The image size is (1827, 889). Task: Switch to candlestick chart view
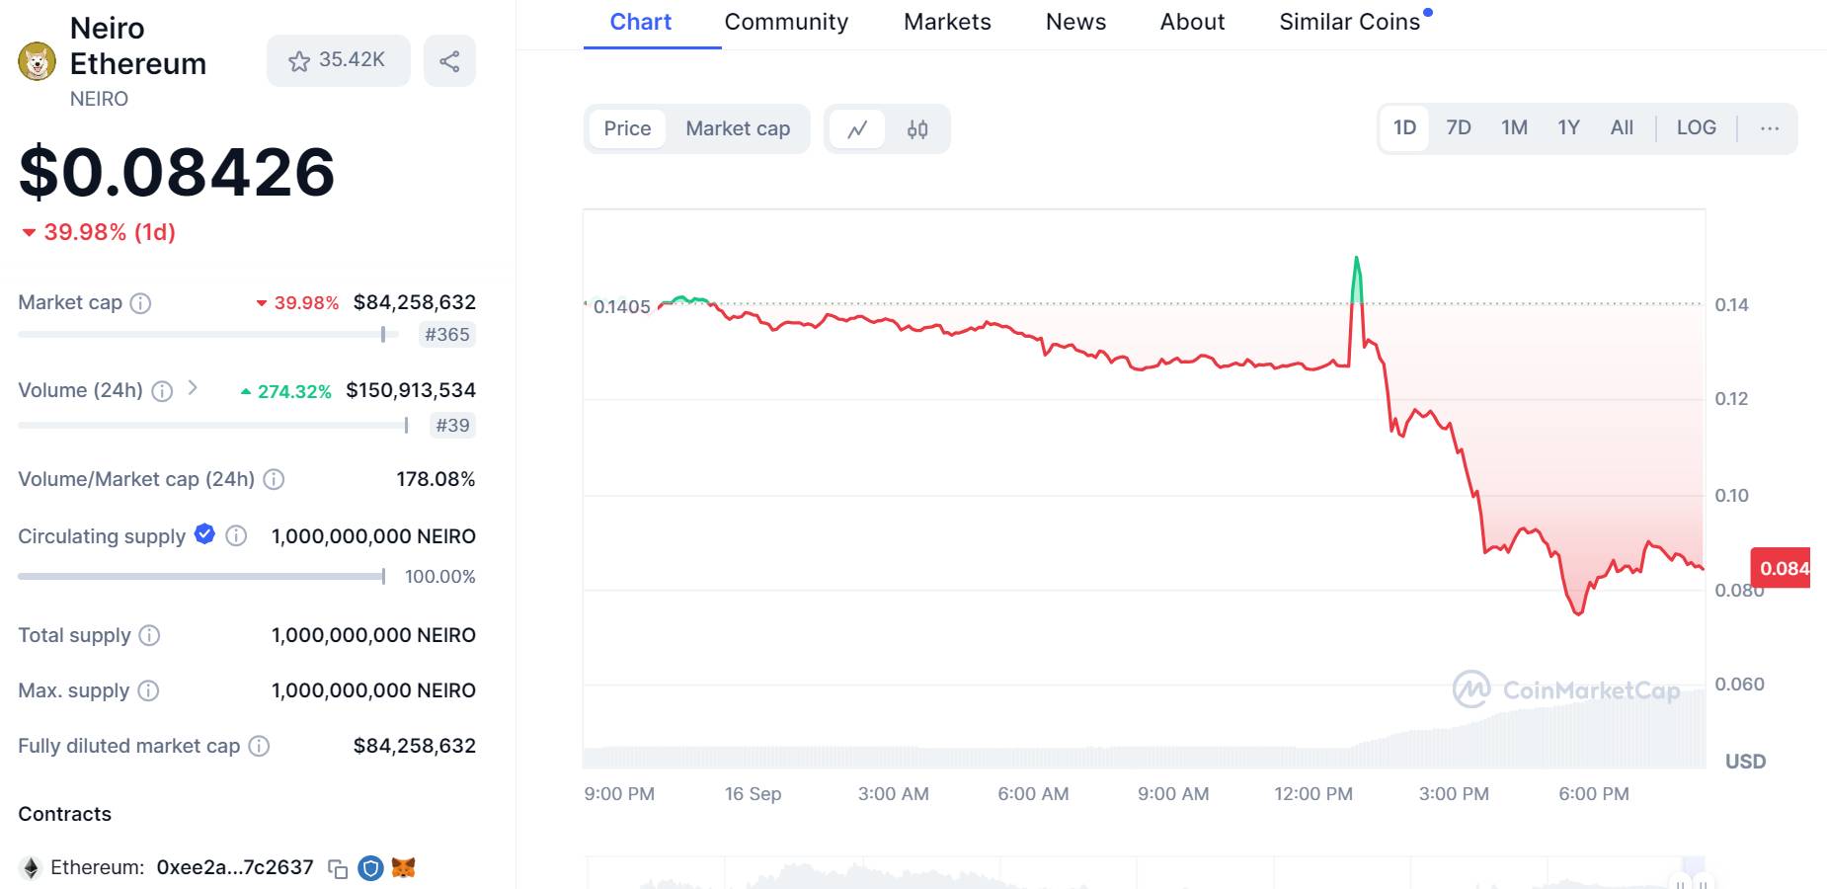(917, 129)
